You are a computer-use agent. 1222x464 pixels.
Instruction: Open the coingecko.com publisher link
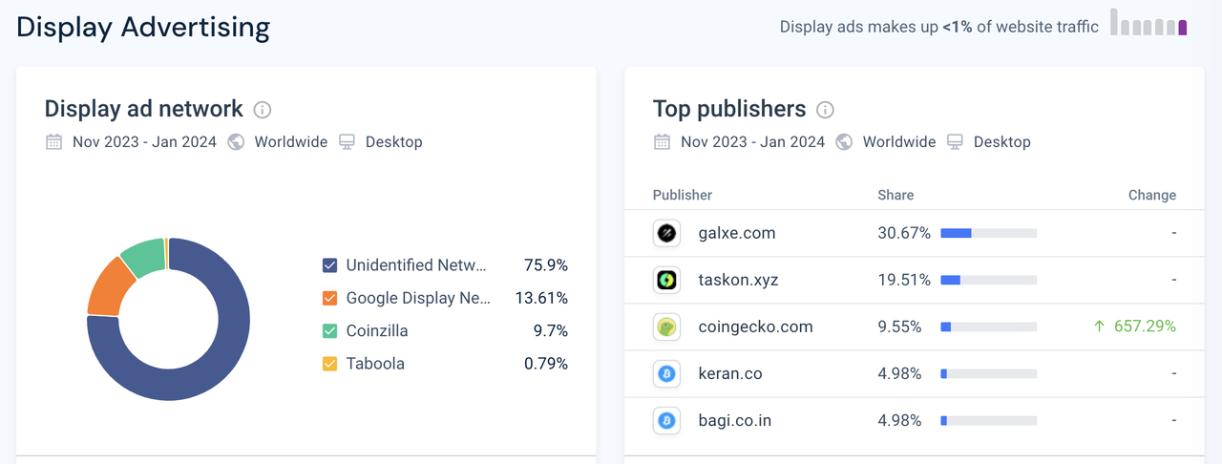(755, 327)
